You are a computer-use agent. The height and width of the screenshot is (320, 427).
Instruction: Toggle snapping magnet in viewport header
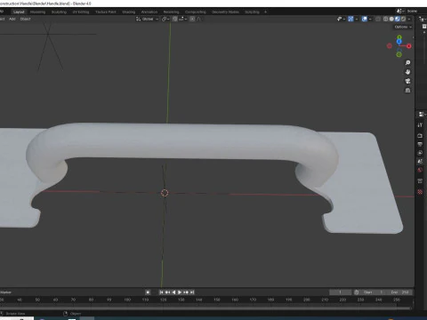point(175,19)
